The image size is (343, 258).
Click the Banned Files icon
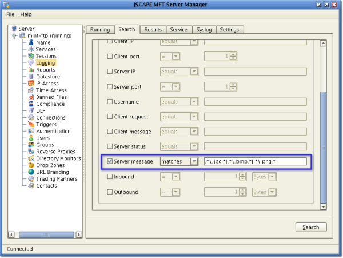click(x=31, y=97)
